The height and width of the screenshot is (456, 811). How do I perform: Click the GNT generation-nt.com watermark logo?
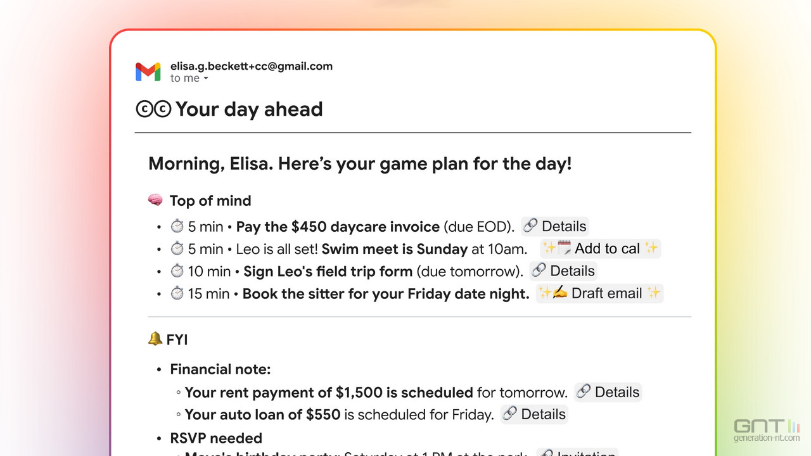click(767, 429)
